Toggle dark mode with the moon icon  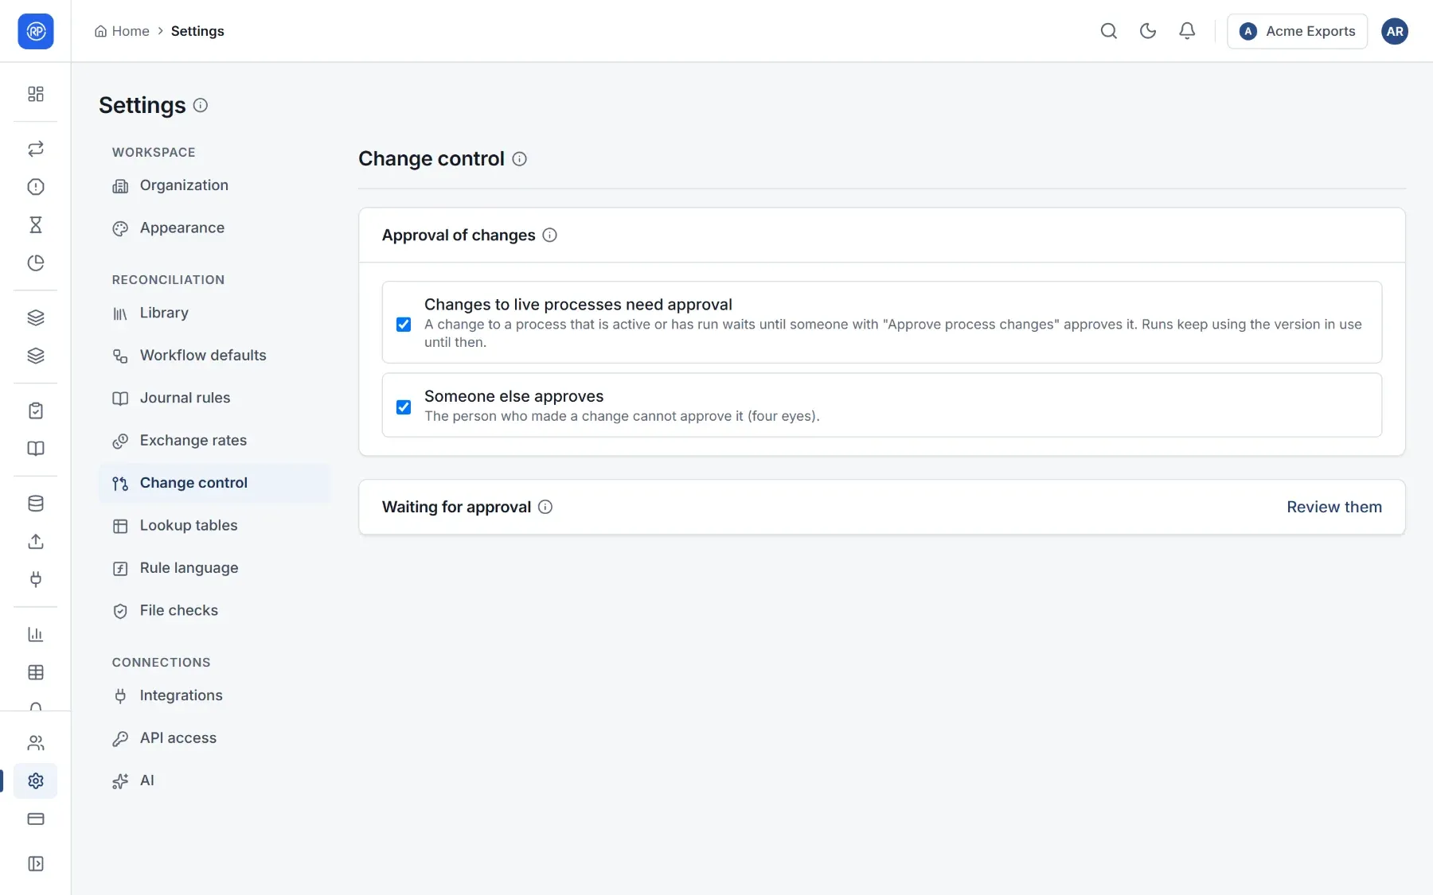pyautogui.click(x=1147, y=31)
